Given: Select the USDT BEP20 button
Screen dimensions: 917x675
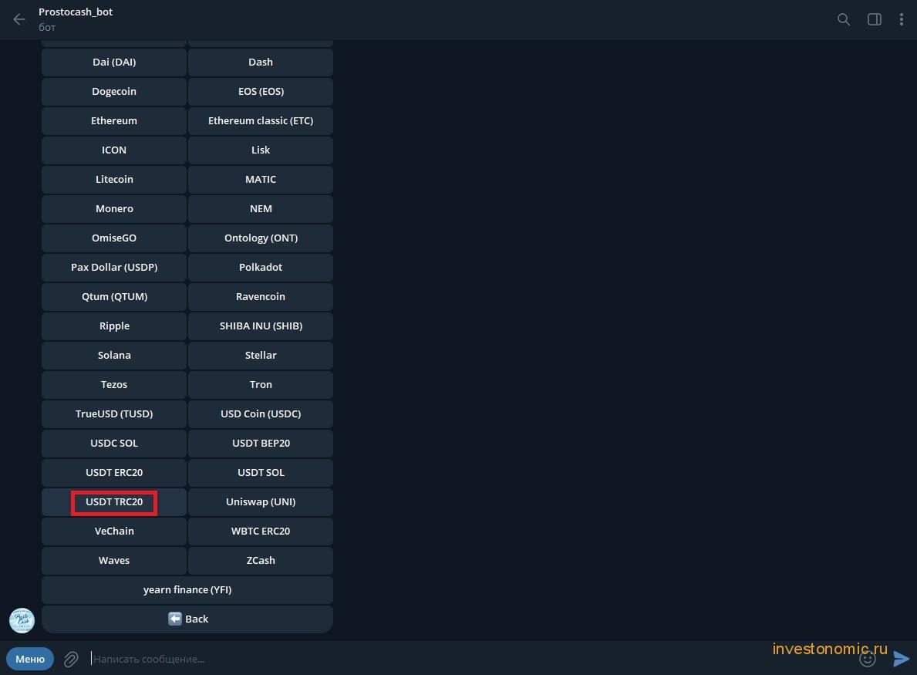Looking at the screenshot, I should 261,443.
